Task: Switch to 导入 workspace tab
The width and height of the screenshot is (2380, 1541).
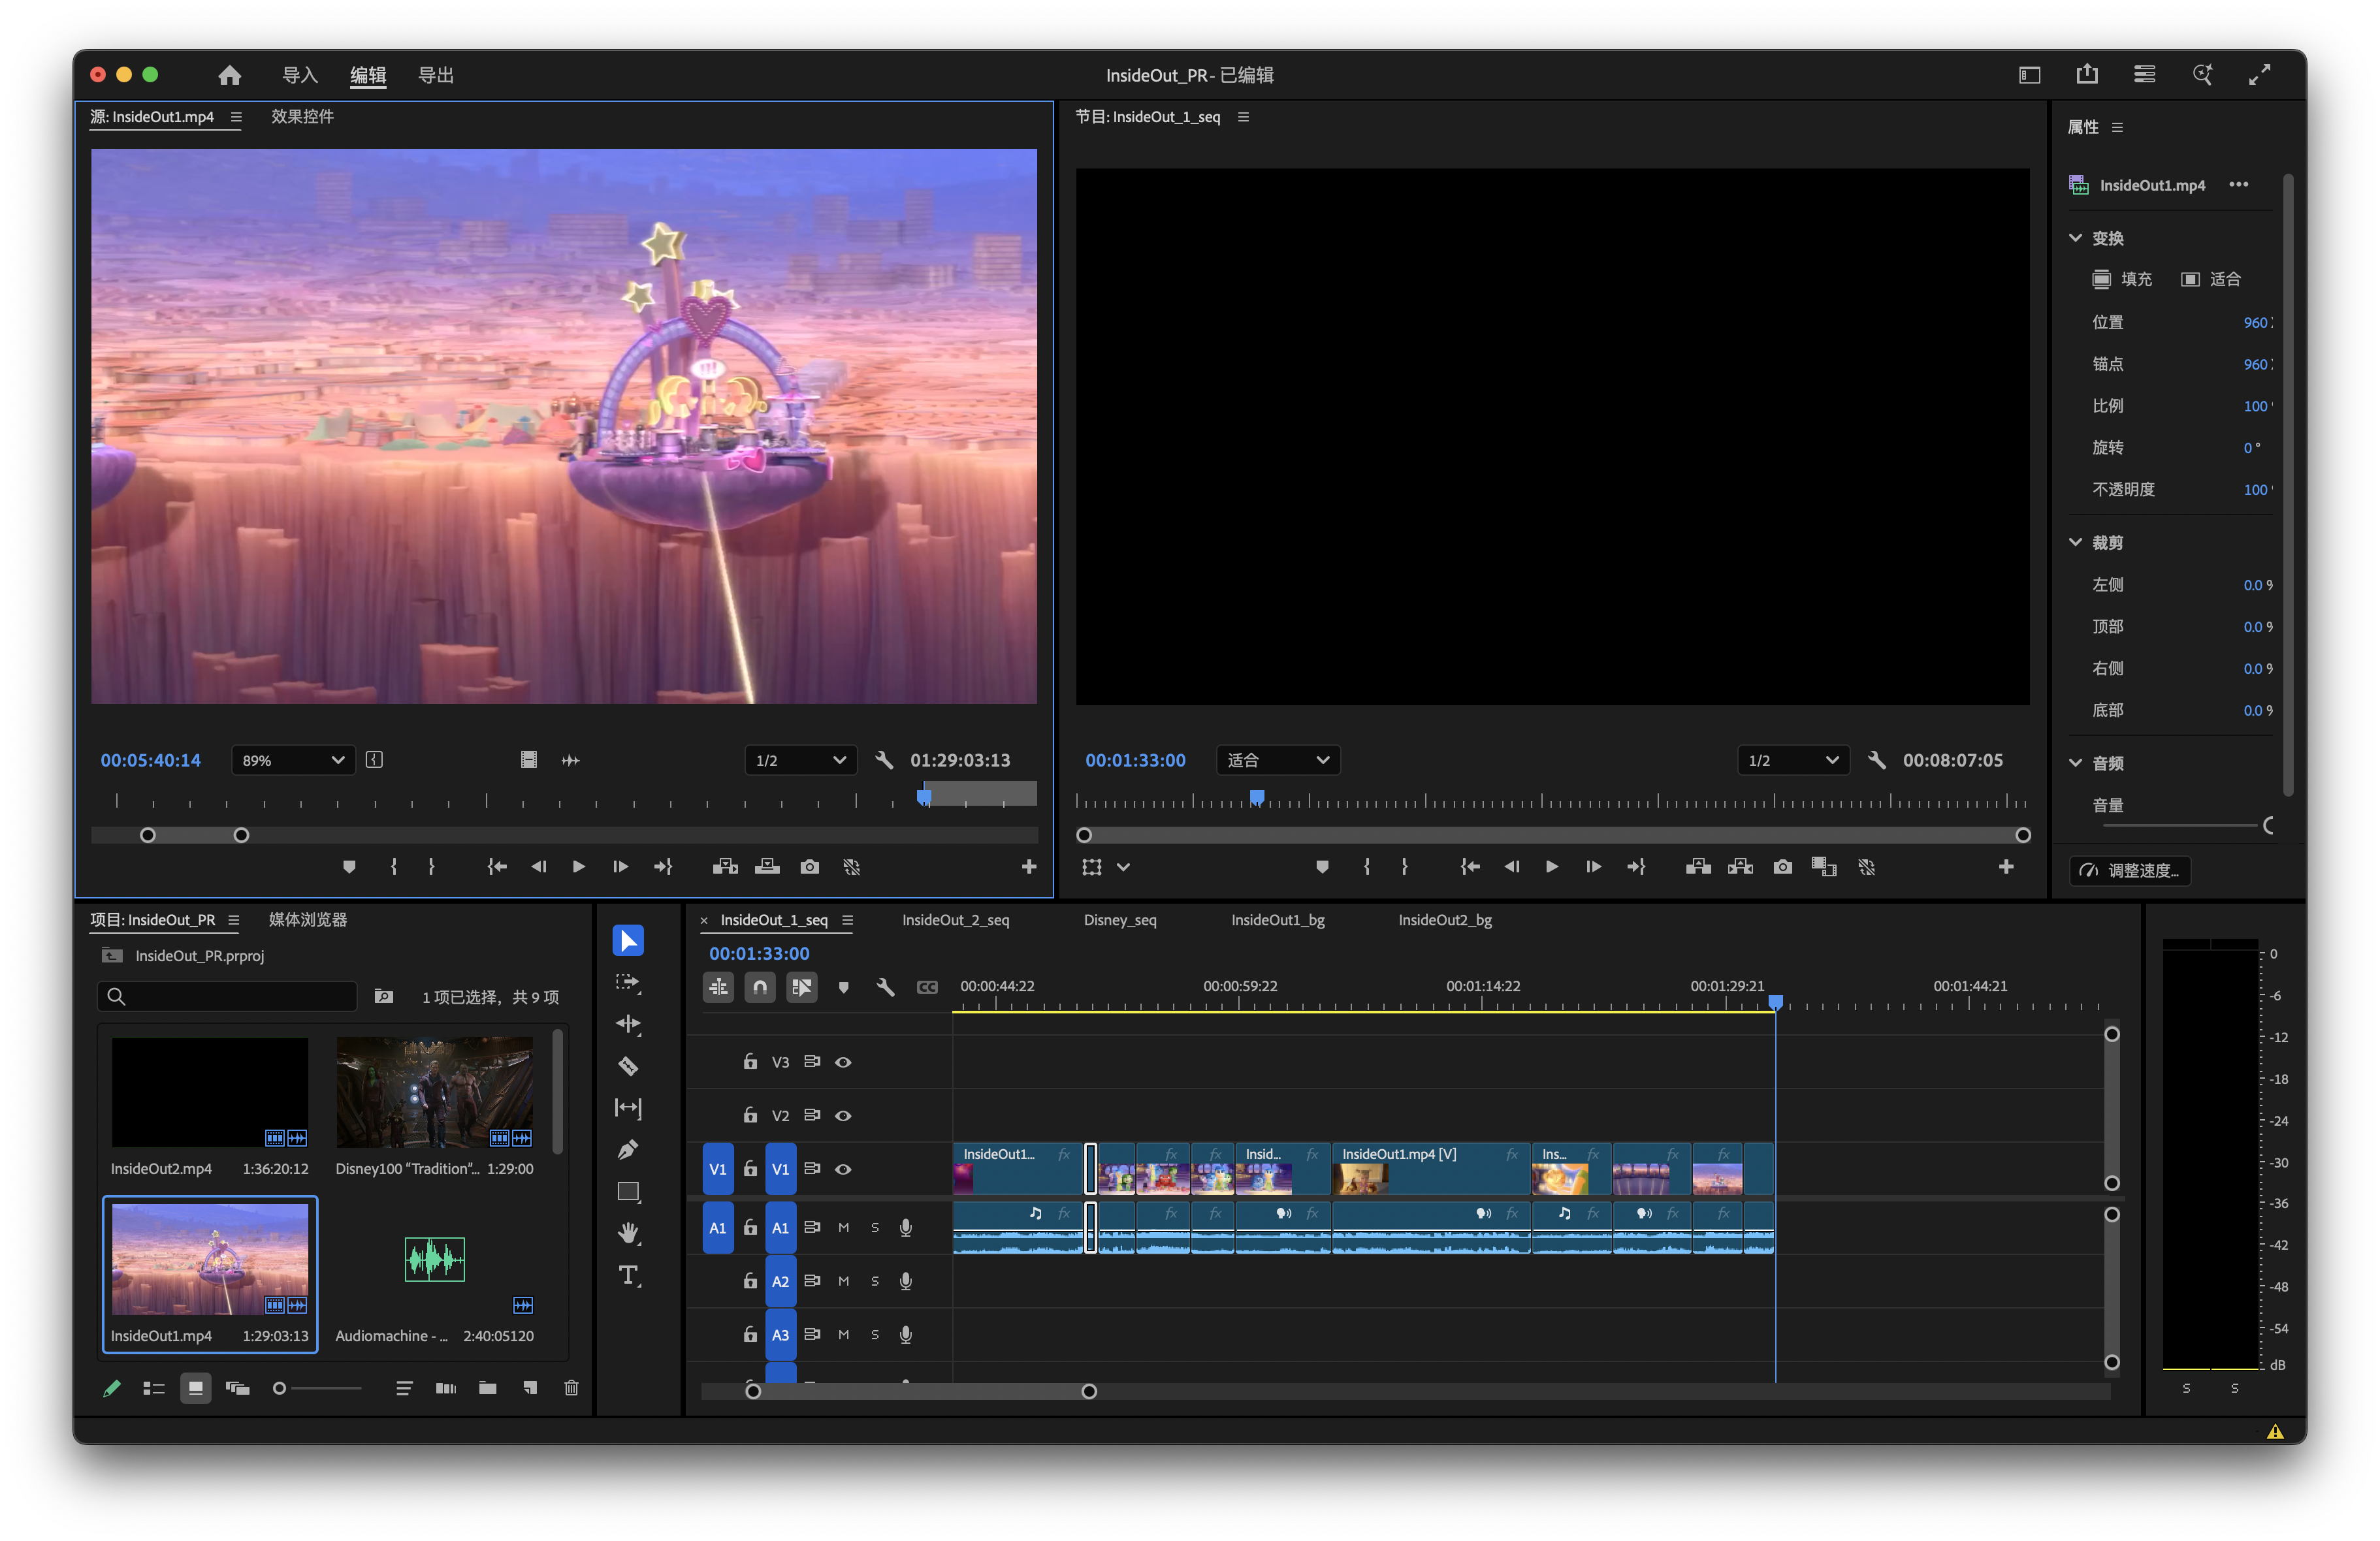Action: point(299,75)
